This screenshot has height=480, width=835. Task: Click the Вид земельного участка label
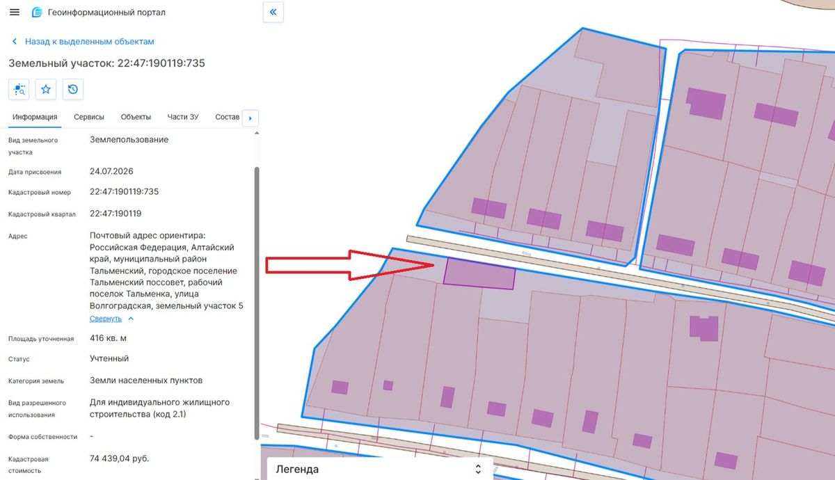33,146
